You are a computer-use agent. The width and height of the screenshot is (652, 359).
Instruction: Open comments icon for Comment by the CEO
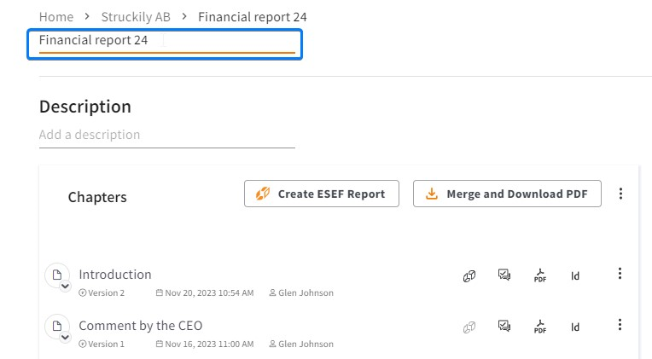coord(504,326)
